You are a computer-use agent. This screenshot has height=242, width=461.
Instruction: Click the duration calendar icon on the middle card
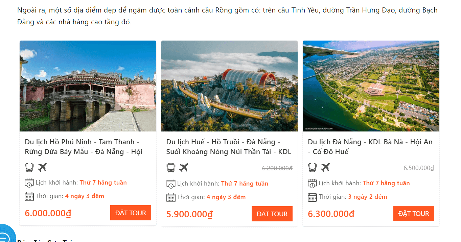(x=172, y=197)
